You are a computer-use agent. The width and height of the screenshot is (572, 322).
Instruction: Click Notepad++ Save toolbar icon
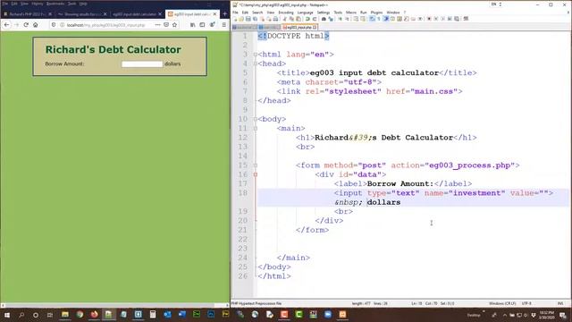[x=248, y=19]
